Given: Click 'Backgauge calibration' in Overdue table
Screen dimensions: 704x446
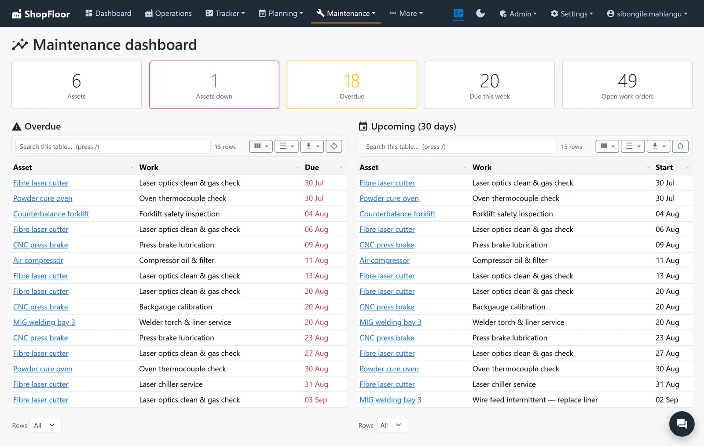Looking at the screenshot, I should [x=176, y=307].
